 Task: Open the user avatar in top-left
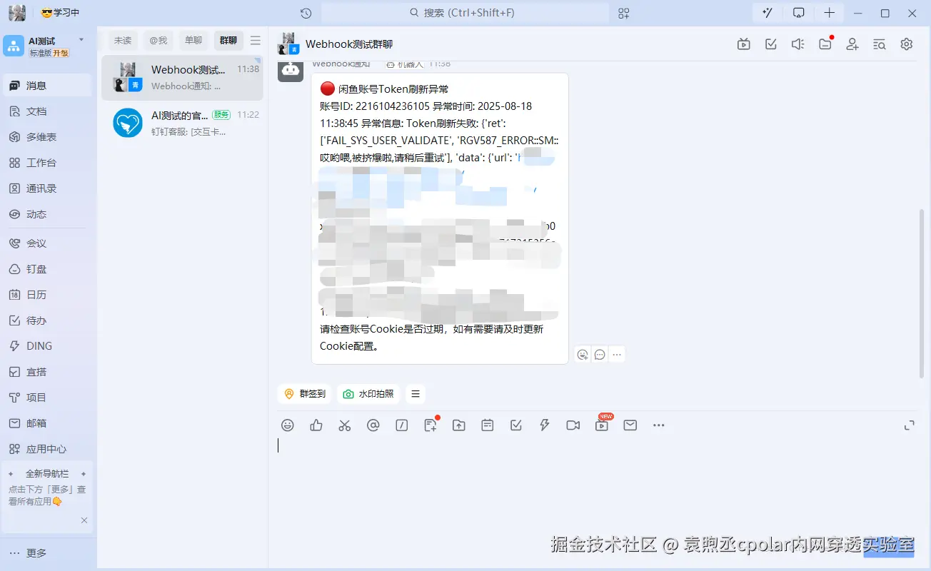click(x=17, y=13)
